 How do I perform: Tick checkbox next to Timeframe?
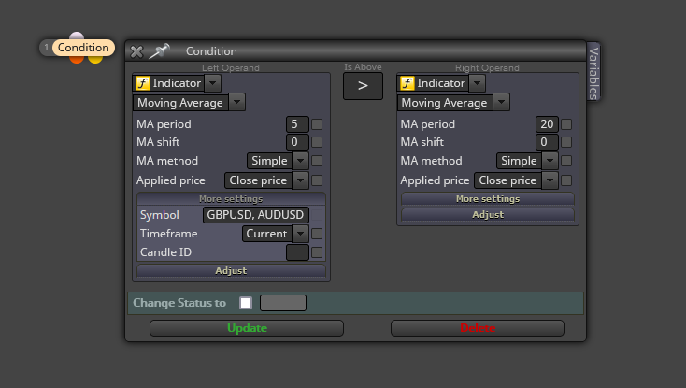(x=317, y=234)
